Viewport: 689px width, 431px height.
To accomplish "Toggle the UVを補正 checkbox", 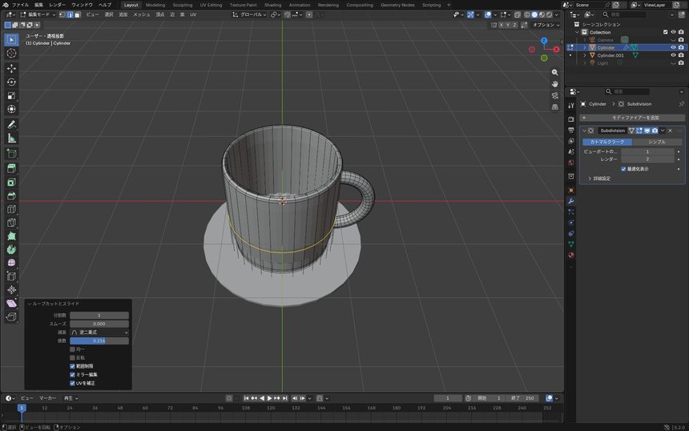I will click(72, 383).
